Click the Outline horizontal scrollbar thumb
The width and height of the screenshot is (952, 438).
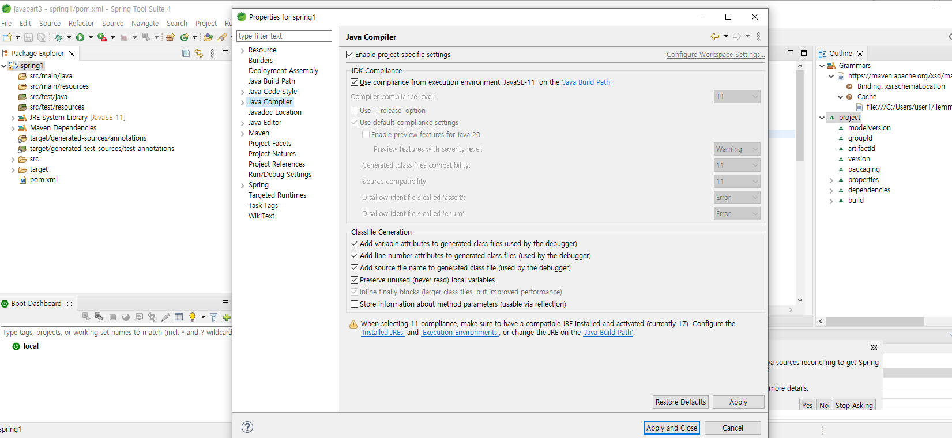click(x=875, y=322)
